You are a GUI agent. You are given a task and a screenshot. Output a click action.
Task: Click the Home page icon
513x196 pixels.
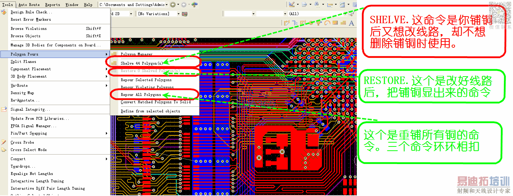195,5
